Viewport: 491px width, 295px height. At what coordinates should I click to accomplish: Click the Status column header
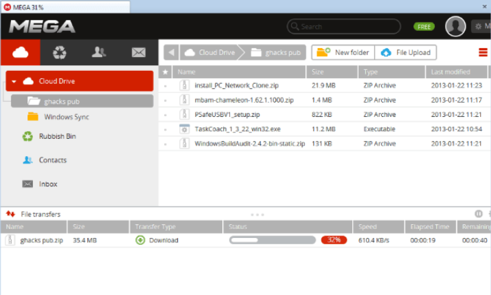coord(288,227)
